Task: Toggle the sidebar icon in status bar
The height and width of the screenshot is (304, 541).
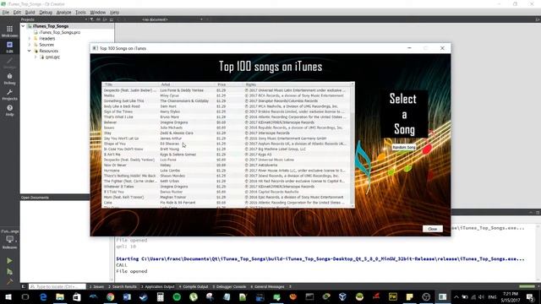Action: (24, 286)
